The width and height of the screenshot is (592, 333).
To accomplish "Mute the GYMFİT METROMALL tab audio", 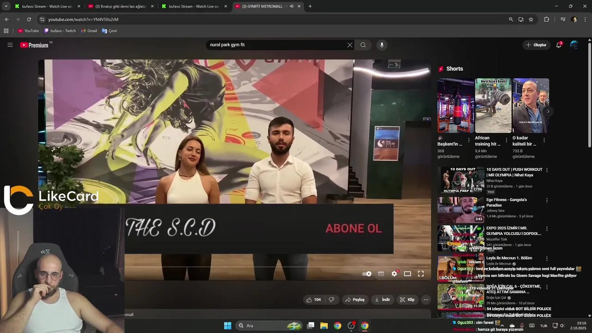I will (x=291, y=6).
